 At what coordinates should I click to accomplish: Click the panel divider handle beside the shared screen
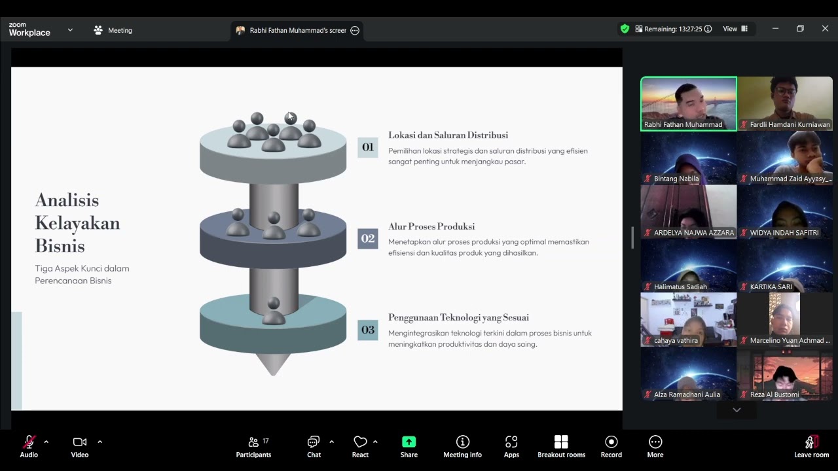(x=632, y=237)
